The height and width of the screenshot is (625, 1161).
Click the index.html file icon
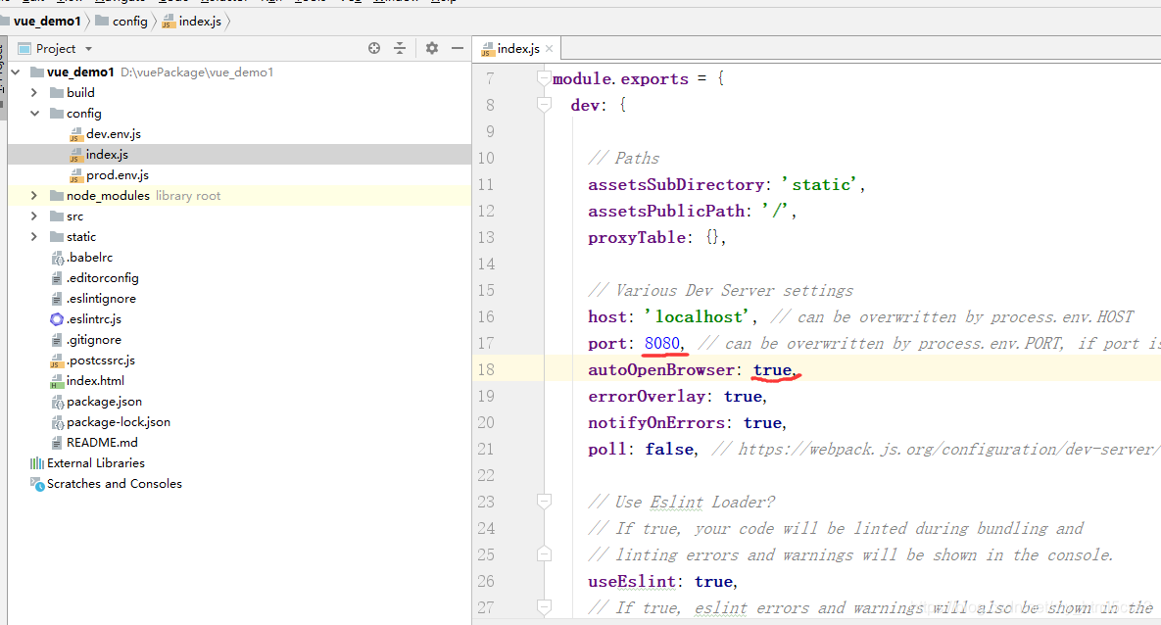coord(57,381)
